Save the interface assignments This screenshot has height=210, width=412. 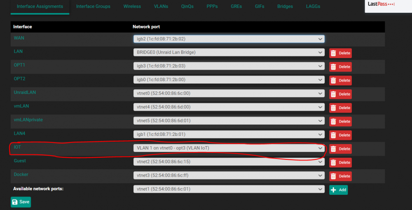coord(21,202)
